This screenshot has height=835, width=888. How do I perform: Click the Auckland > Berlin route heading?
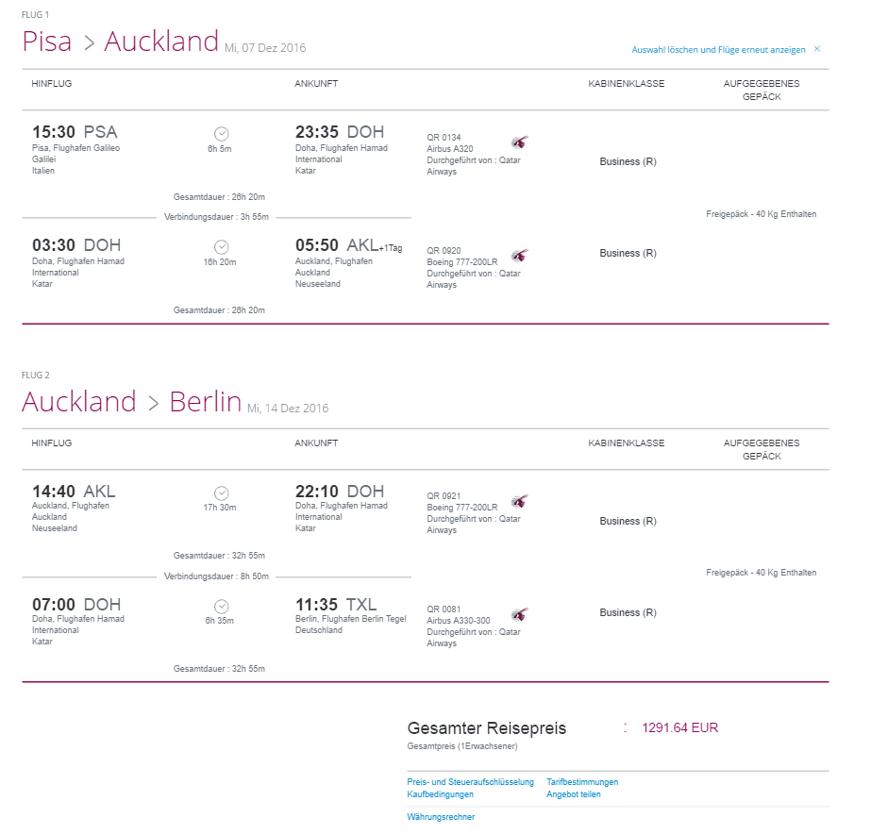132,401
